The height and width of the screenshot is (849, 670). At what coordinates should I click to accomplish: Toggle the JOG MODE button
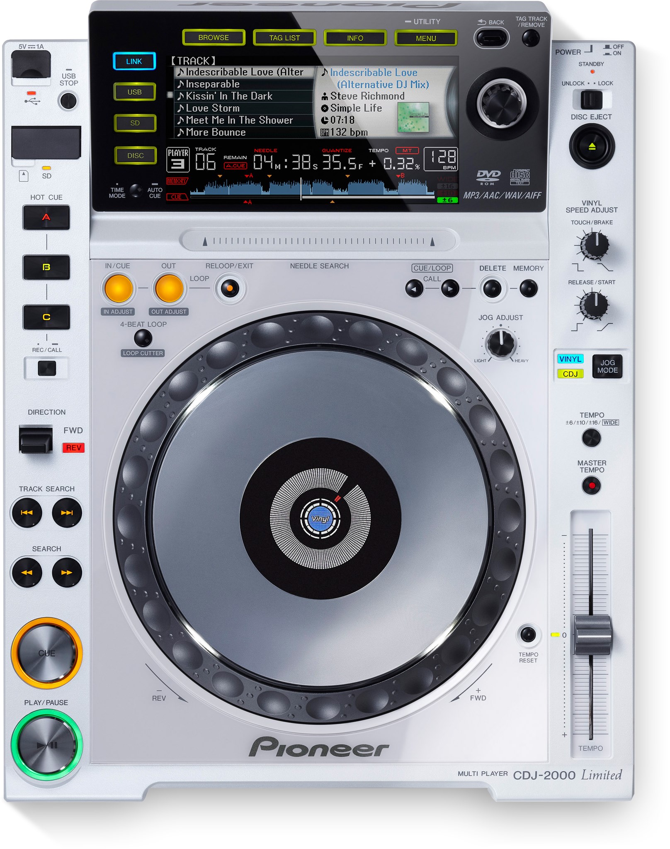point(607,366)
